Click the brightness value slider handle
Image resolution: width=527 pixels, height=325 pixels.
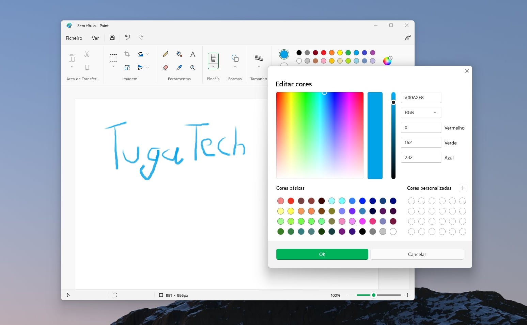click(x=393, y=102)
